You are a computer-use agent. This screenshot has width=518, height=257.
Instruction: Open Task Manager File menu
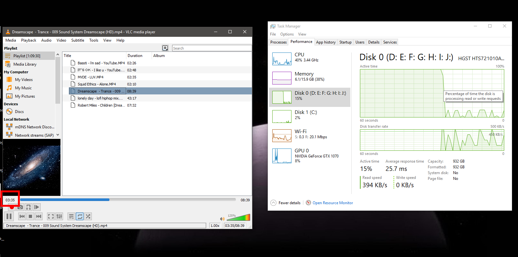coord(273,34)
